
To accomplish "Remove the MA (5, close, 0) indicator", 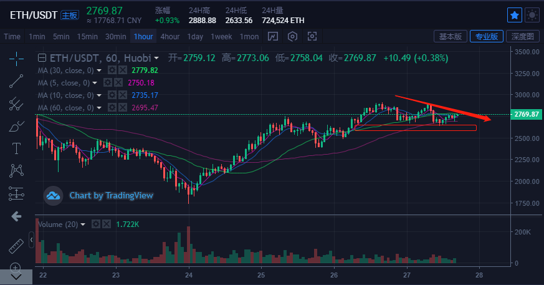I will click(x=118, y=83).
